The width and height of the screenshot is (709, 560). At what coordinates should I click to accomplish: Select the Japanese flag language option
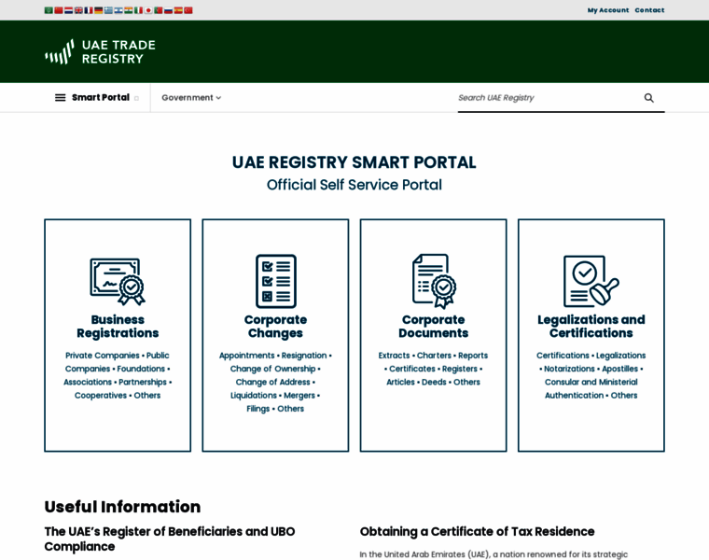147,10
